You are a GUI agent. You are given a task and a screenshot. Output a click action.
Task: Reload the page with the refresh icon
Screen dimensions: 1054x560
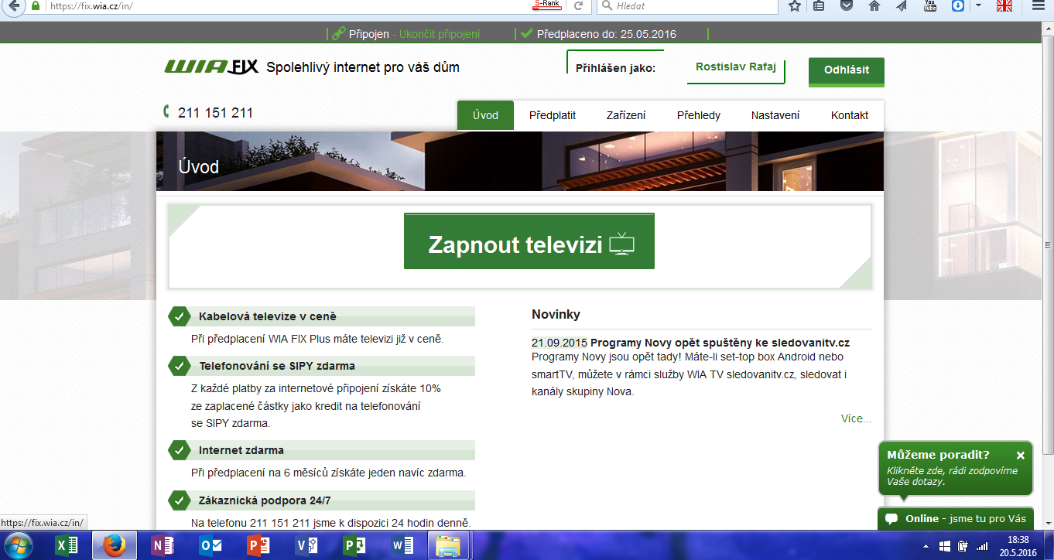(x=577, y=6)
